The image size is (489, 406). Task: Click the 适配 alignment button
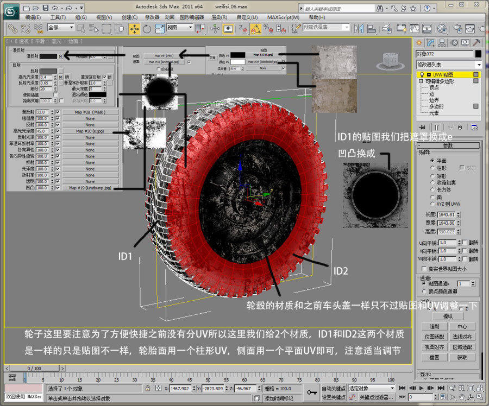point(435,327)
